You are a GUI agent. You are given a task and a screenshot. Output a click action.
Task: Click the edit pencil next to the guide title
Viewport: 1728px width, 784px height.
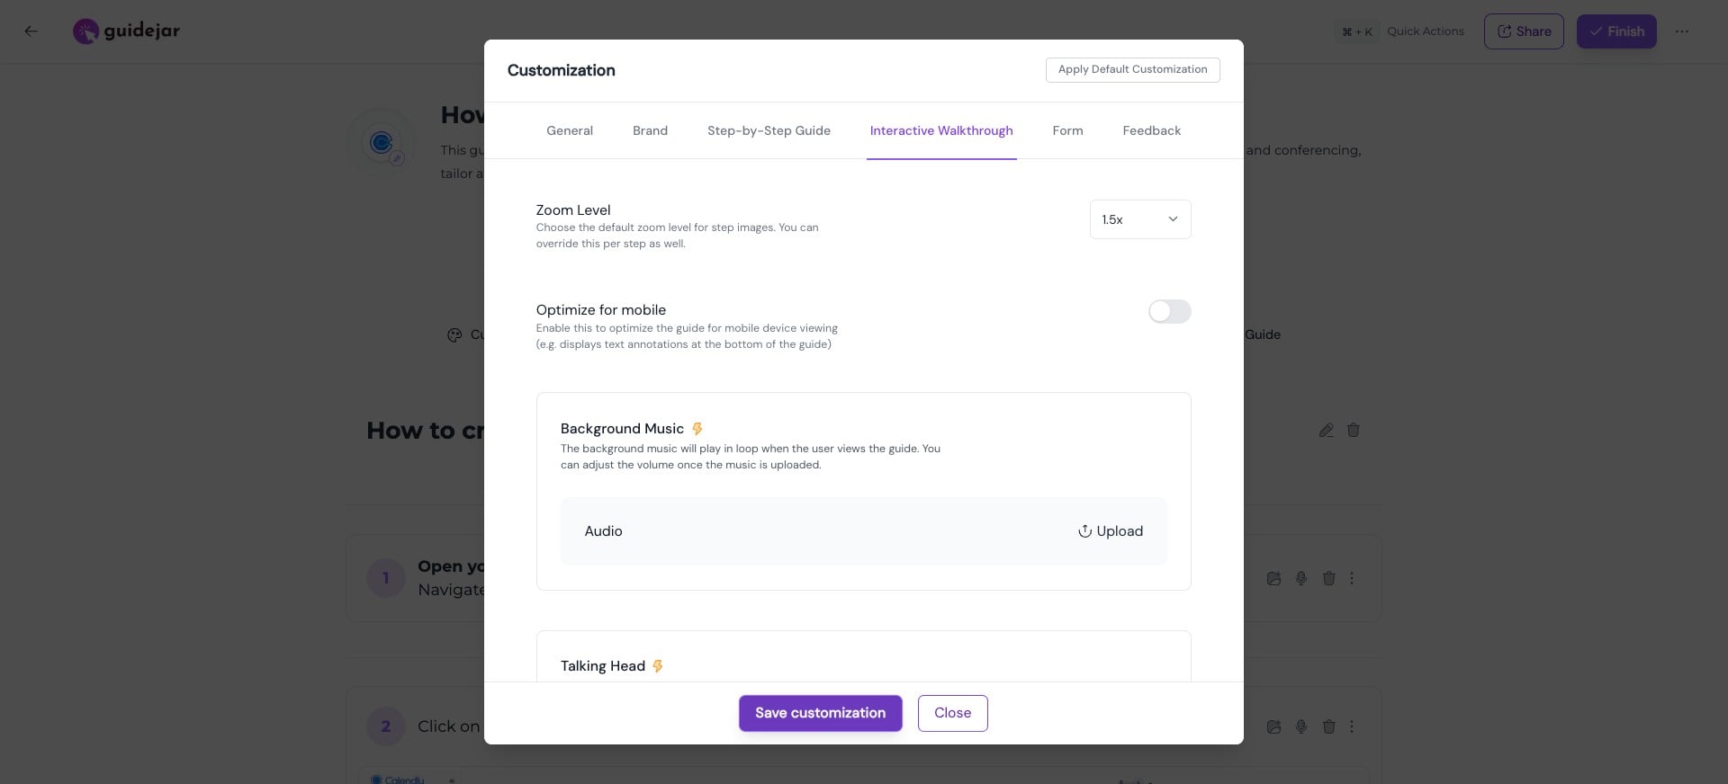click(x=1326, y=431)
